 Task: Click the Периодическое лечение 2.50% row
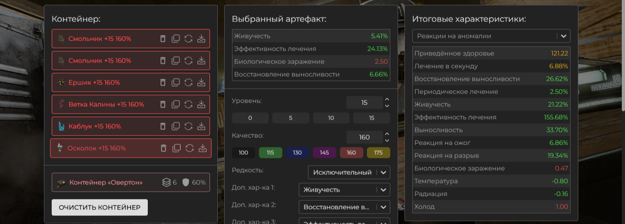(x=491, y=92)
